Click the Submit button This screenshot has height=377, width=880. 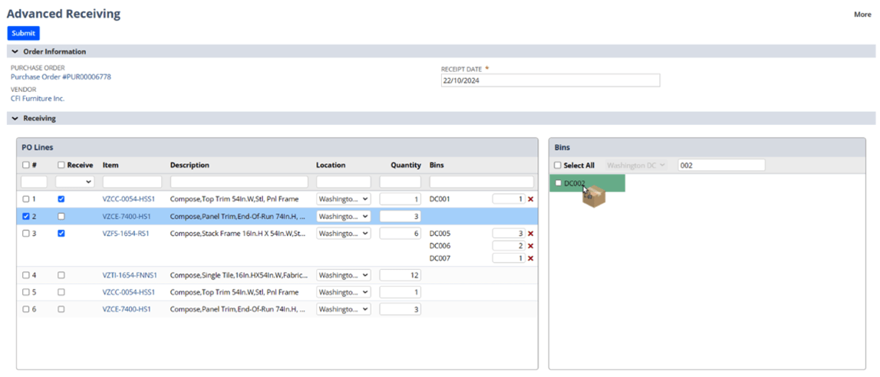(24, 33)
